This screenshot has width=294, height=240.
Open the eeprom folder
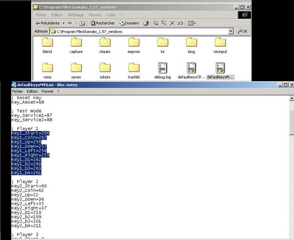click(x=134, y=42)
